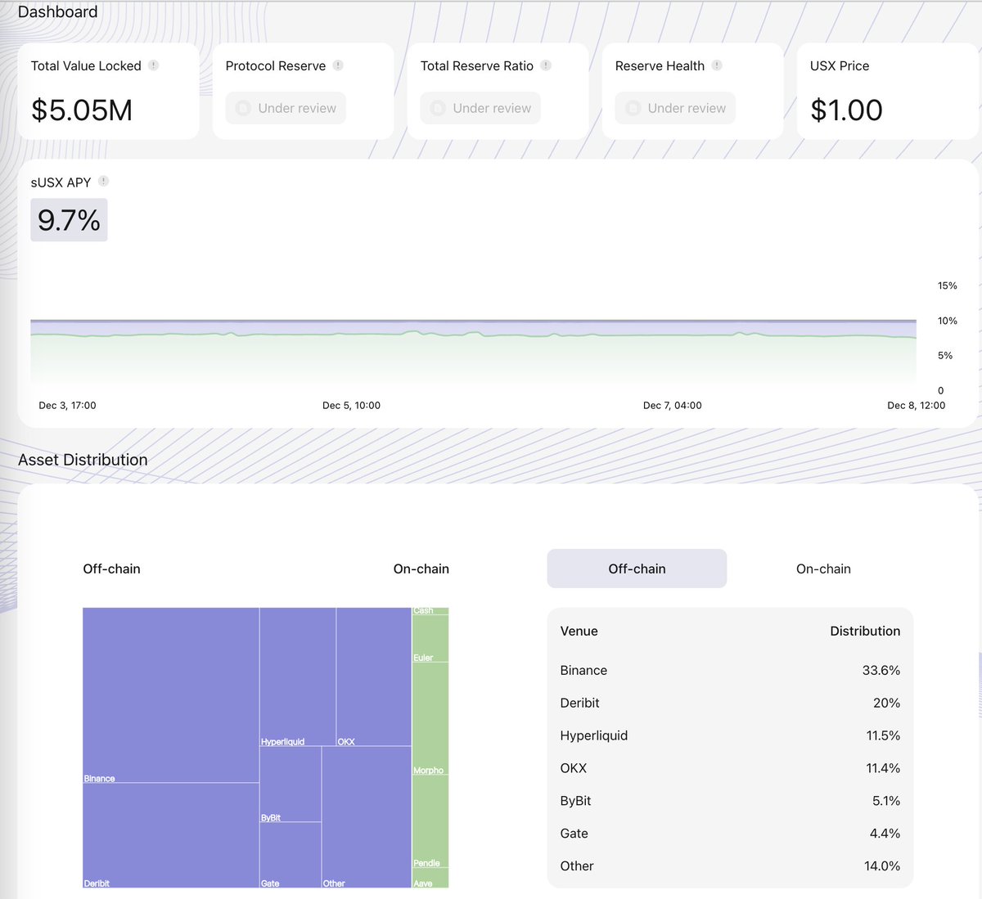Select the Binance block in the treemap
The height and width of the screenshot is (899, 982).
171,695
